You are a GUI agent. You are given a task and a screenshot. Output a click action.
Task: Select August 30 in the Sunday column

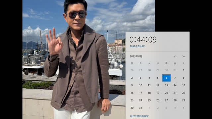coord(132,108)
